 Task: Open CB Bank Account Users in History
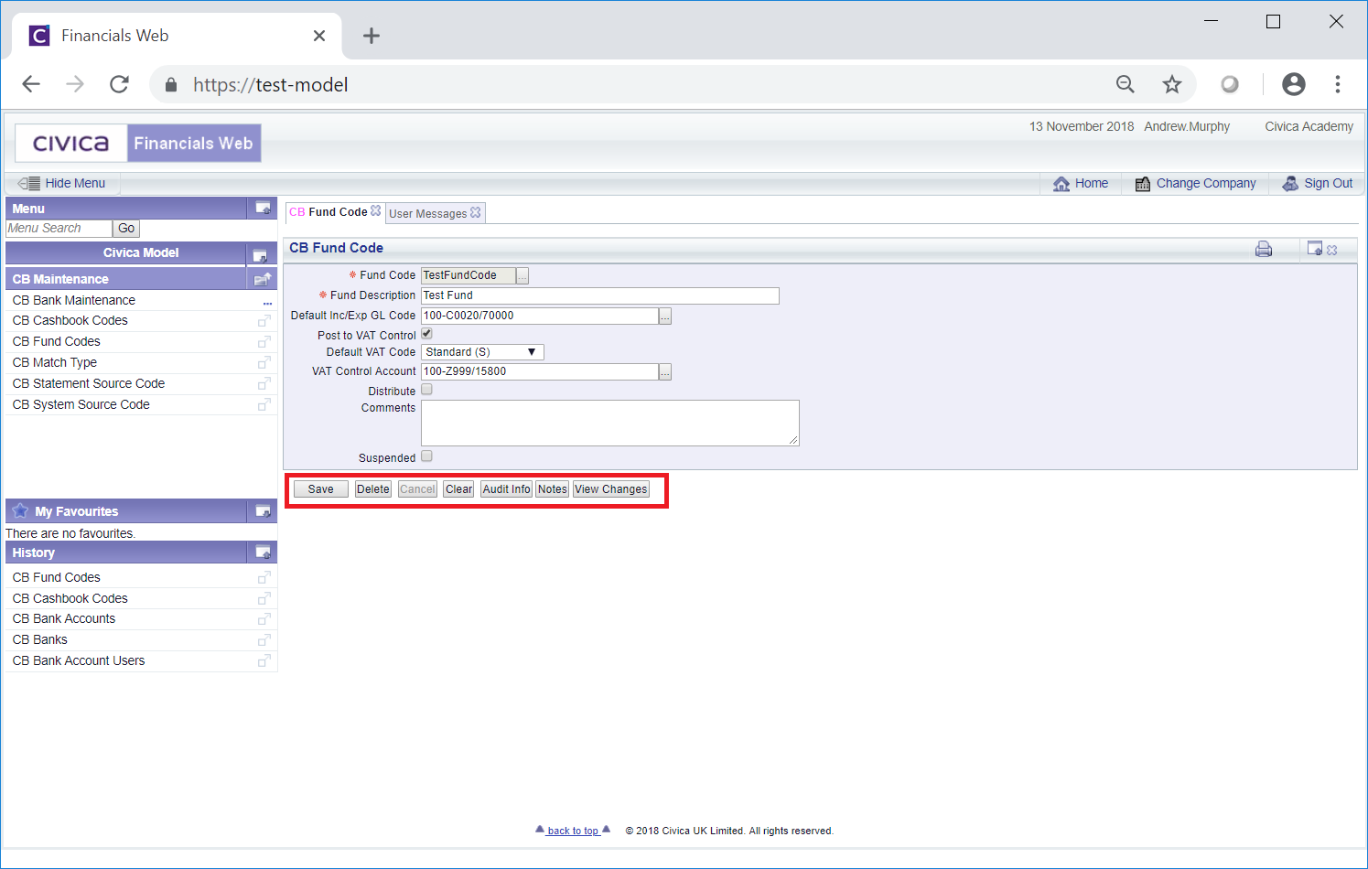pyautogui.click(x=79, y=660)
